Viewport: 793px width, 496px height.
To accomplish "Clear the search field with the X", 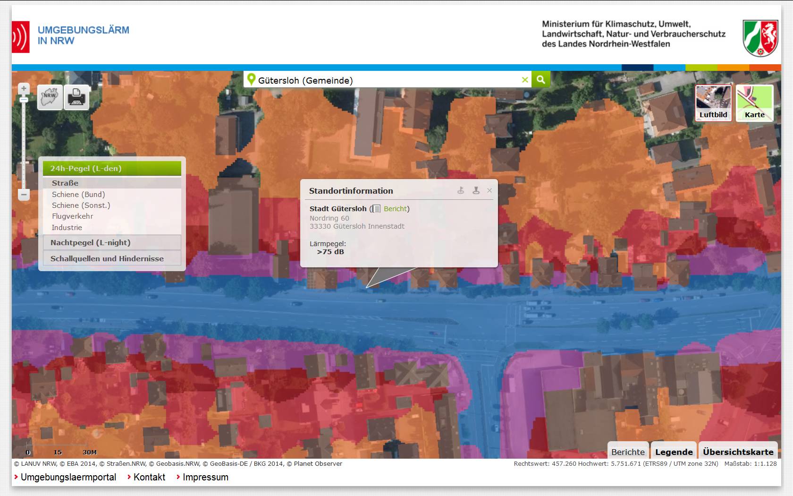I will click(x=524, y=80).
